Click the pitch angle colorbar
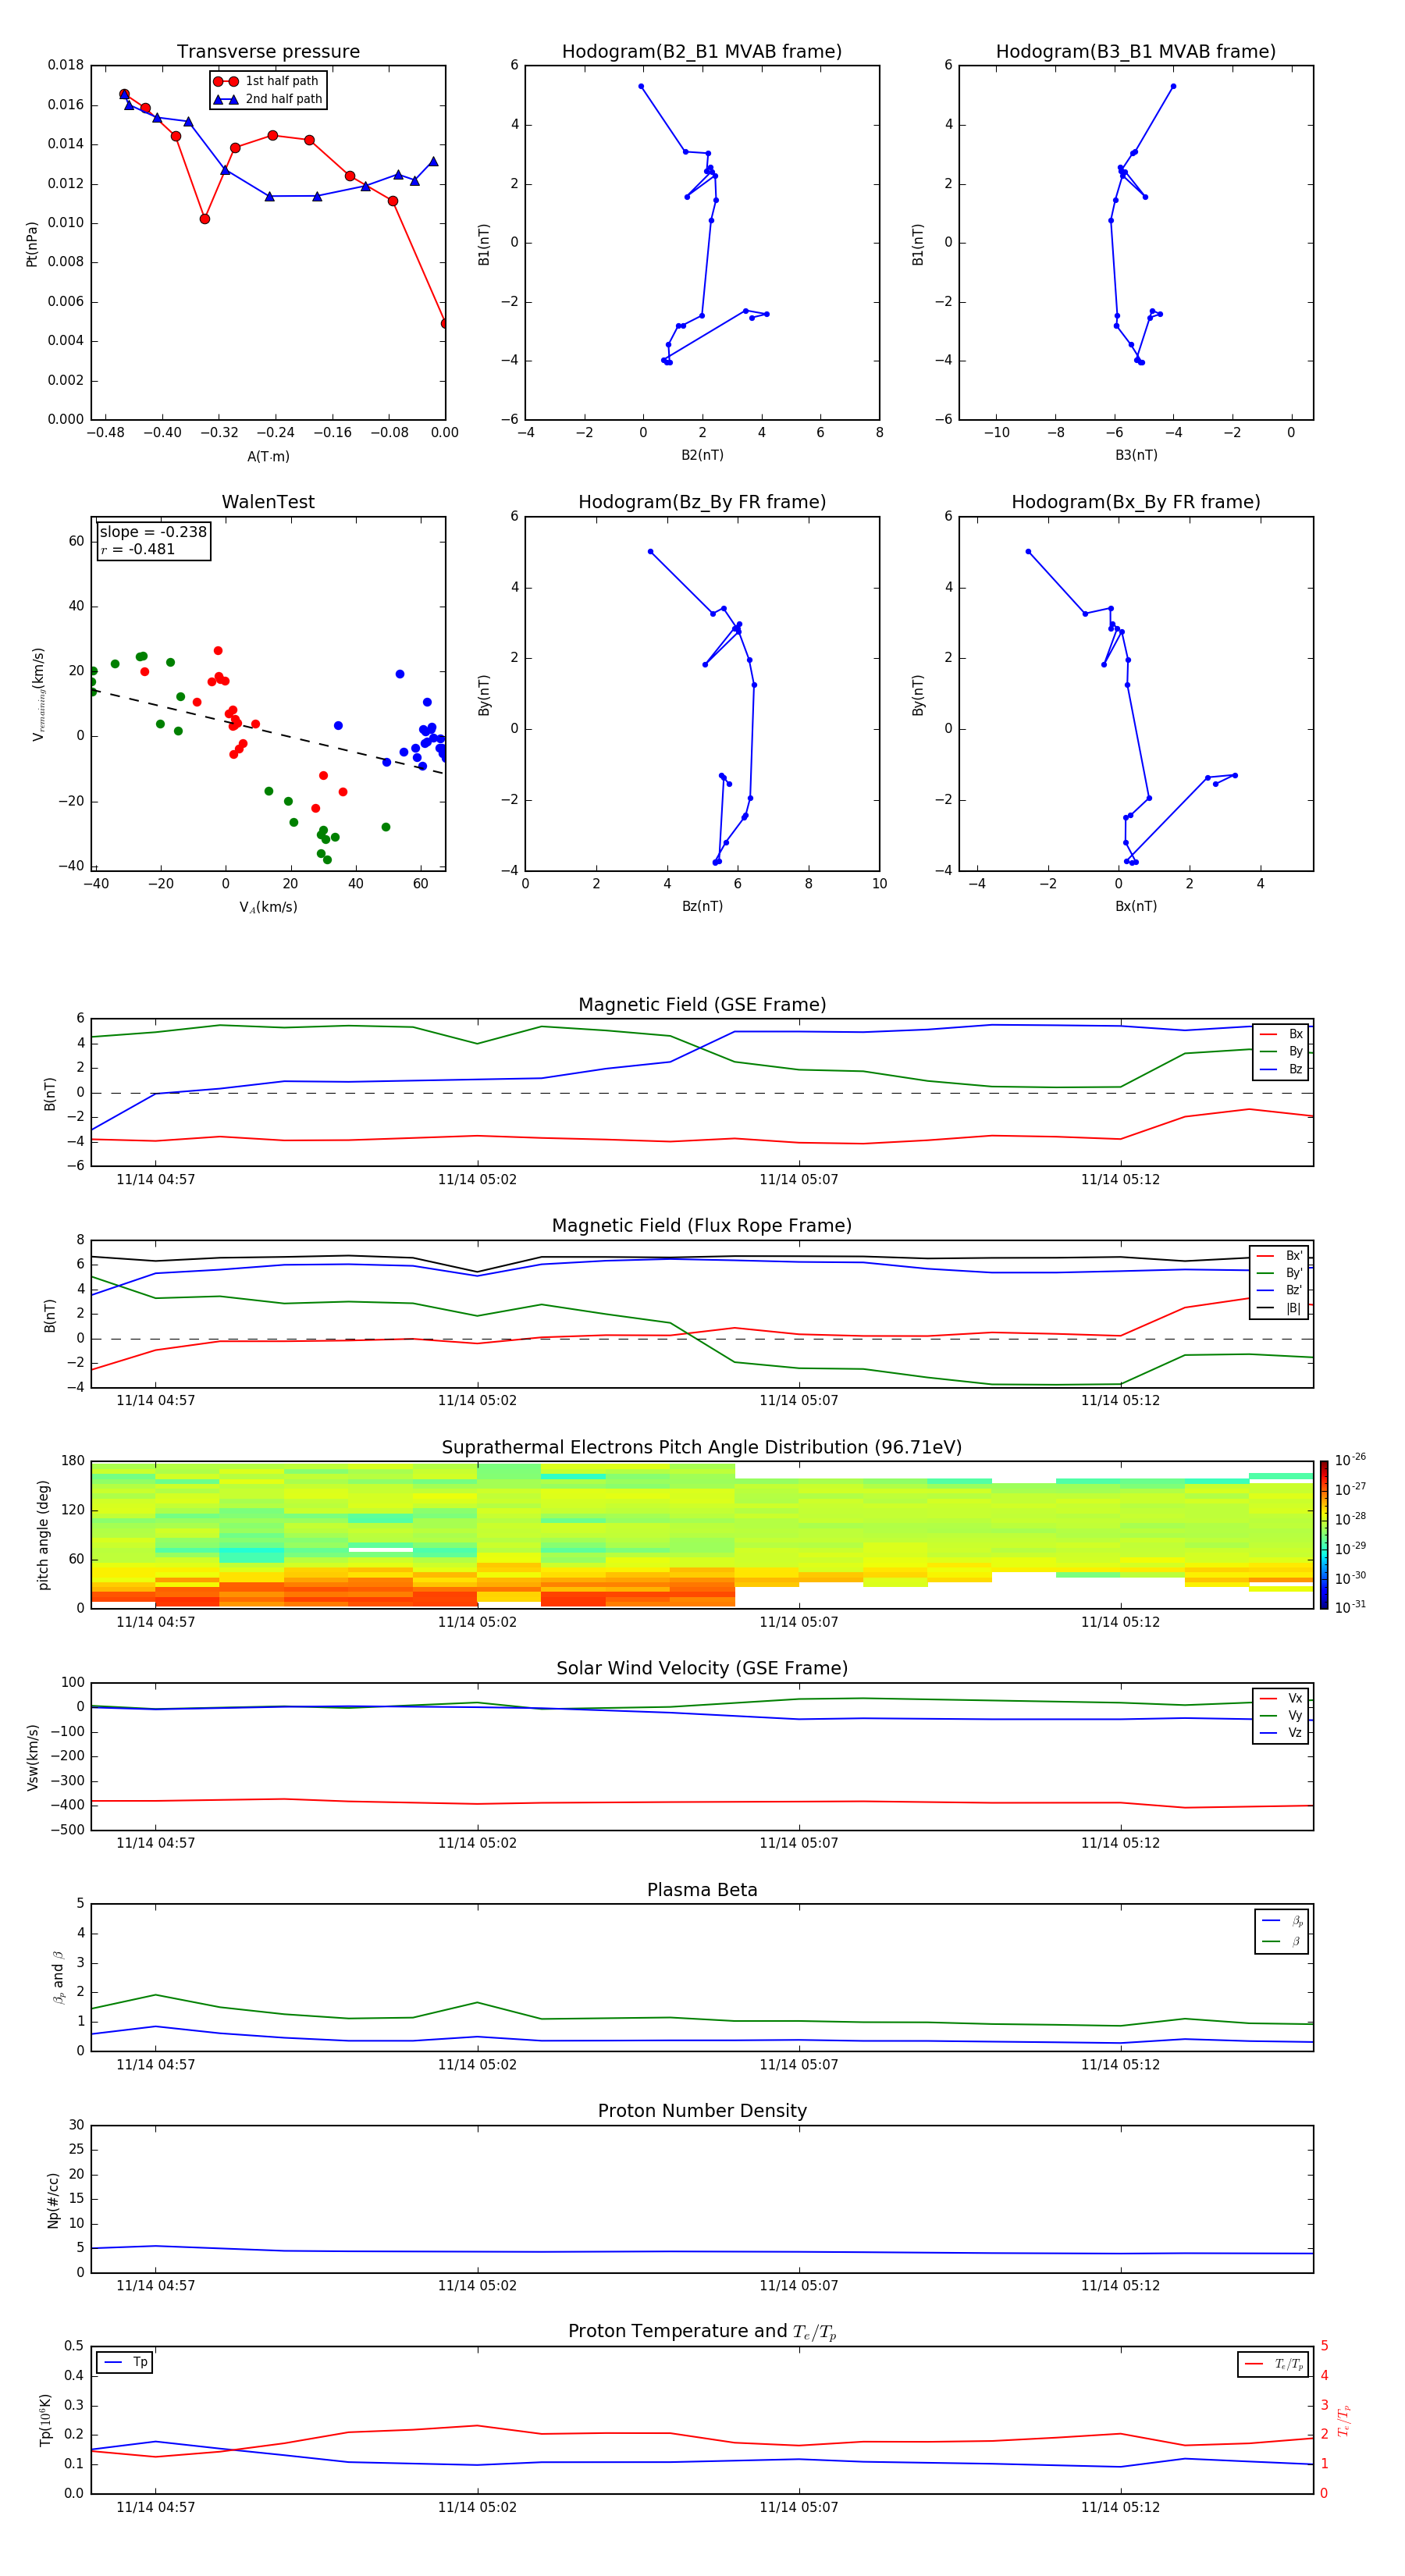The width and height of the screenshot is (1405, 2576). pyautogui.click(x=1323, y=1534)
